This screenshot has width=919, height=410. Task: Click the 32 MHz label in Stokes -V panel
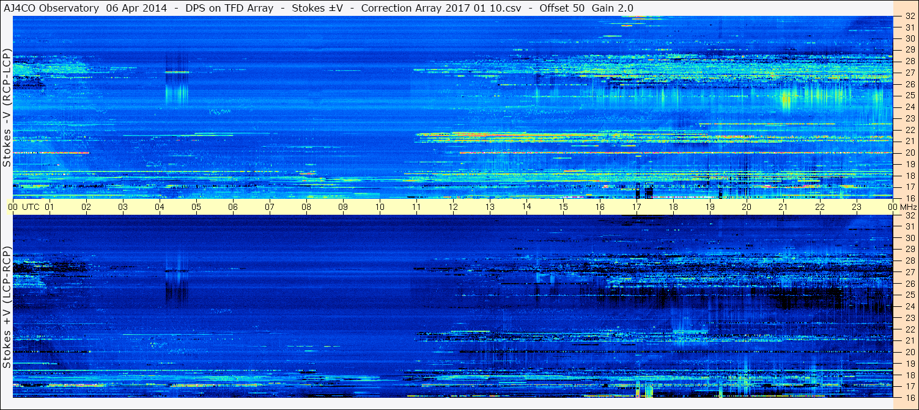tap(909, 16)
